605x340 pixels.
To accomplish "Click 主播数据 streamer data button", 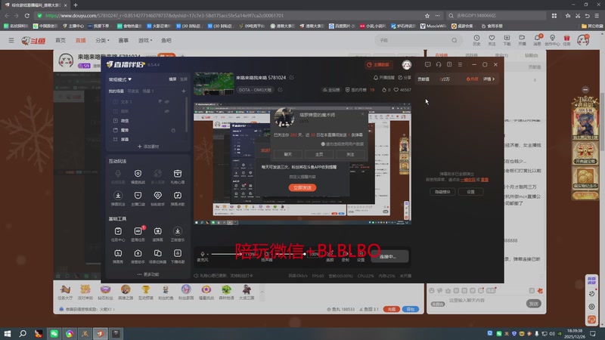I will (x=378, y=64).
